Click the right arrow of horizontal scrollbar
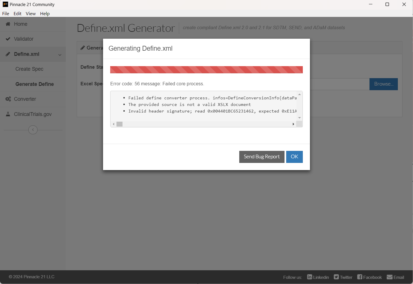This screenshot has width=413, height=284. [293, 124]
